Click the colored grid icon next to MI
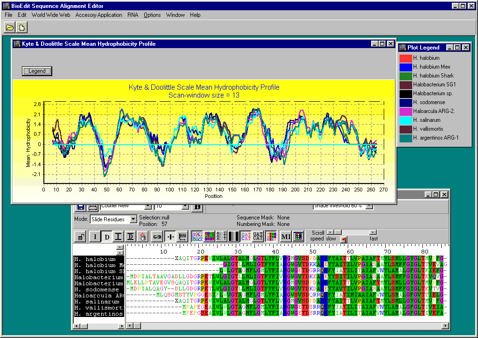This screenshot has height=338, width=478. [298, 237]
